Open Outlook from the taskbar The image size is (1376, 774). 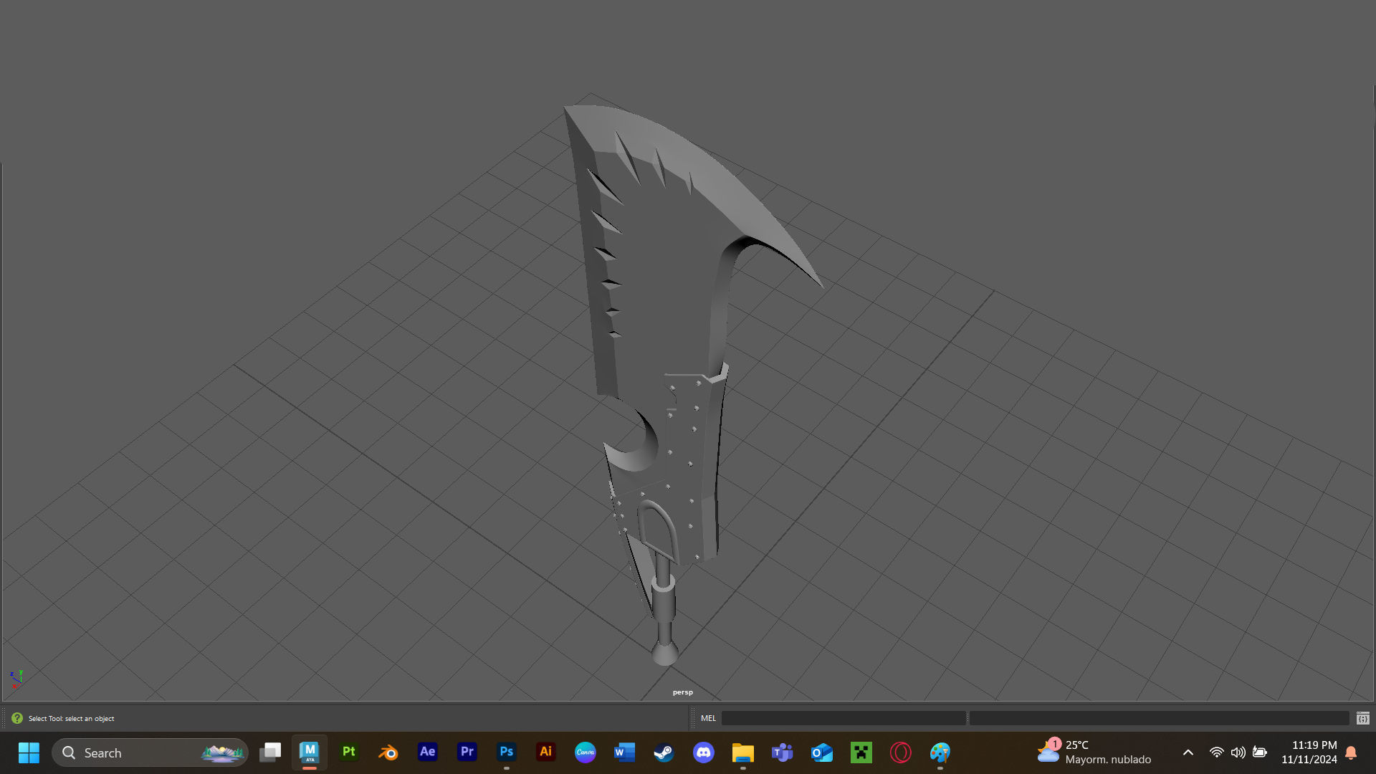pos(822,752)
